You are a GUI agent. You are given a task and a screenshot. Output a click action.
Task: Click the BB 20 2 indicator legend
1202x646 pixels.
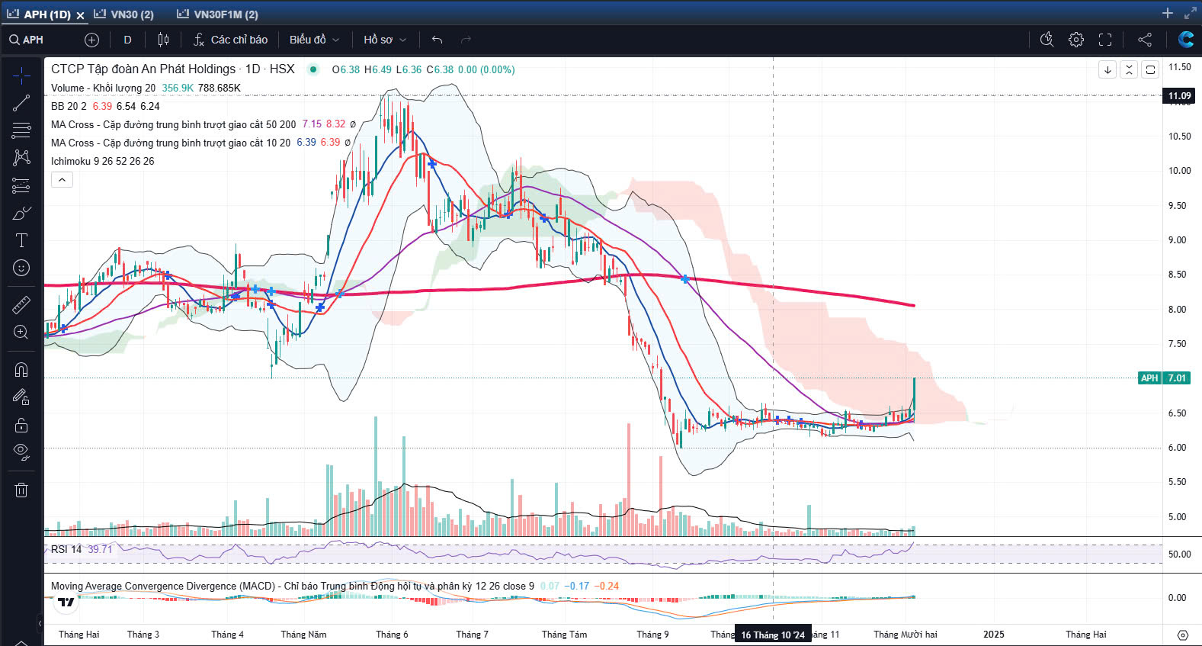click(69, 106)
